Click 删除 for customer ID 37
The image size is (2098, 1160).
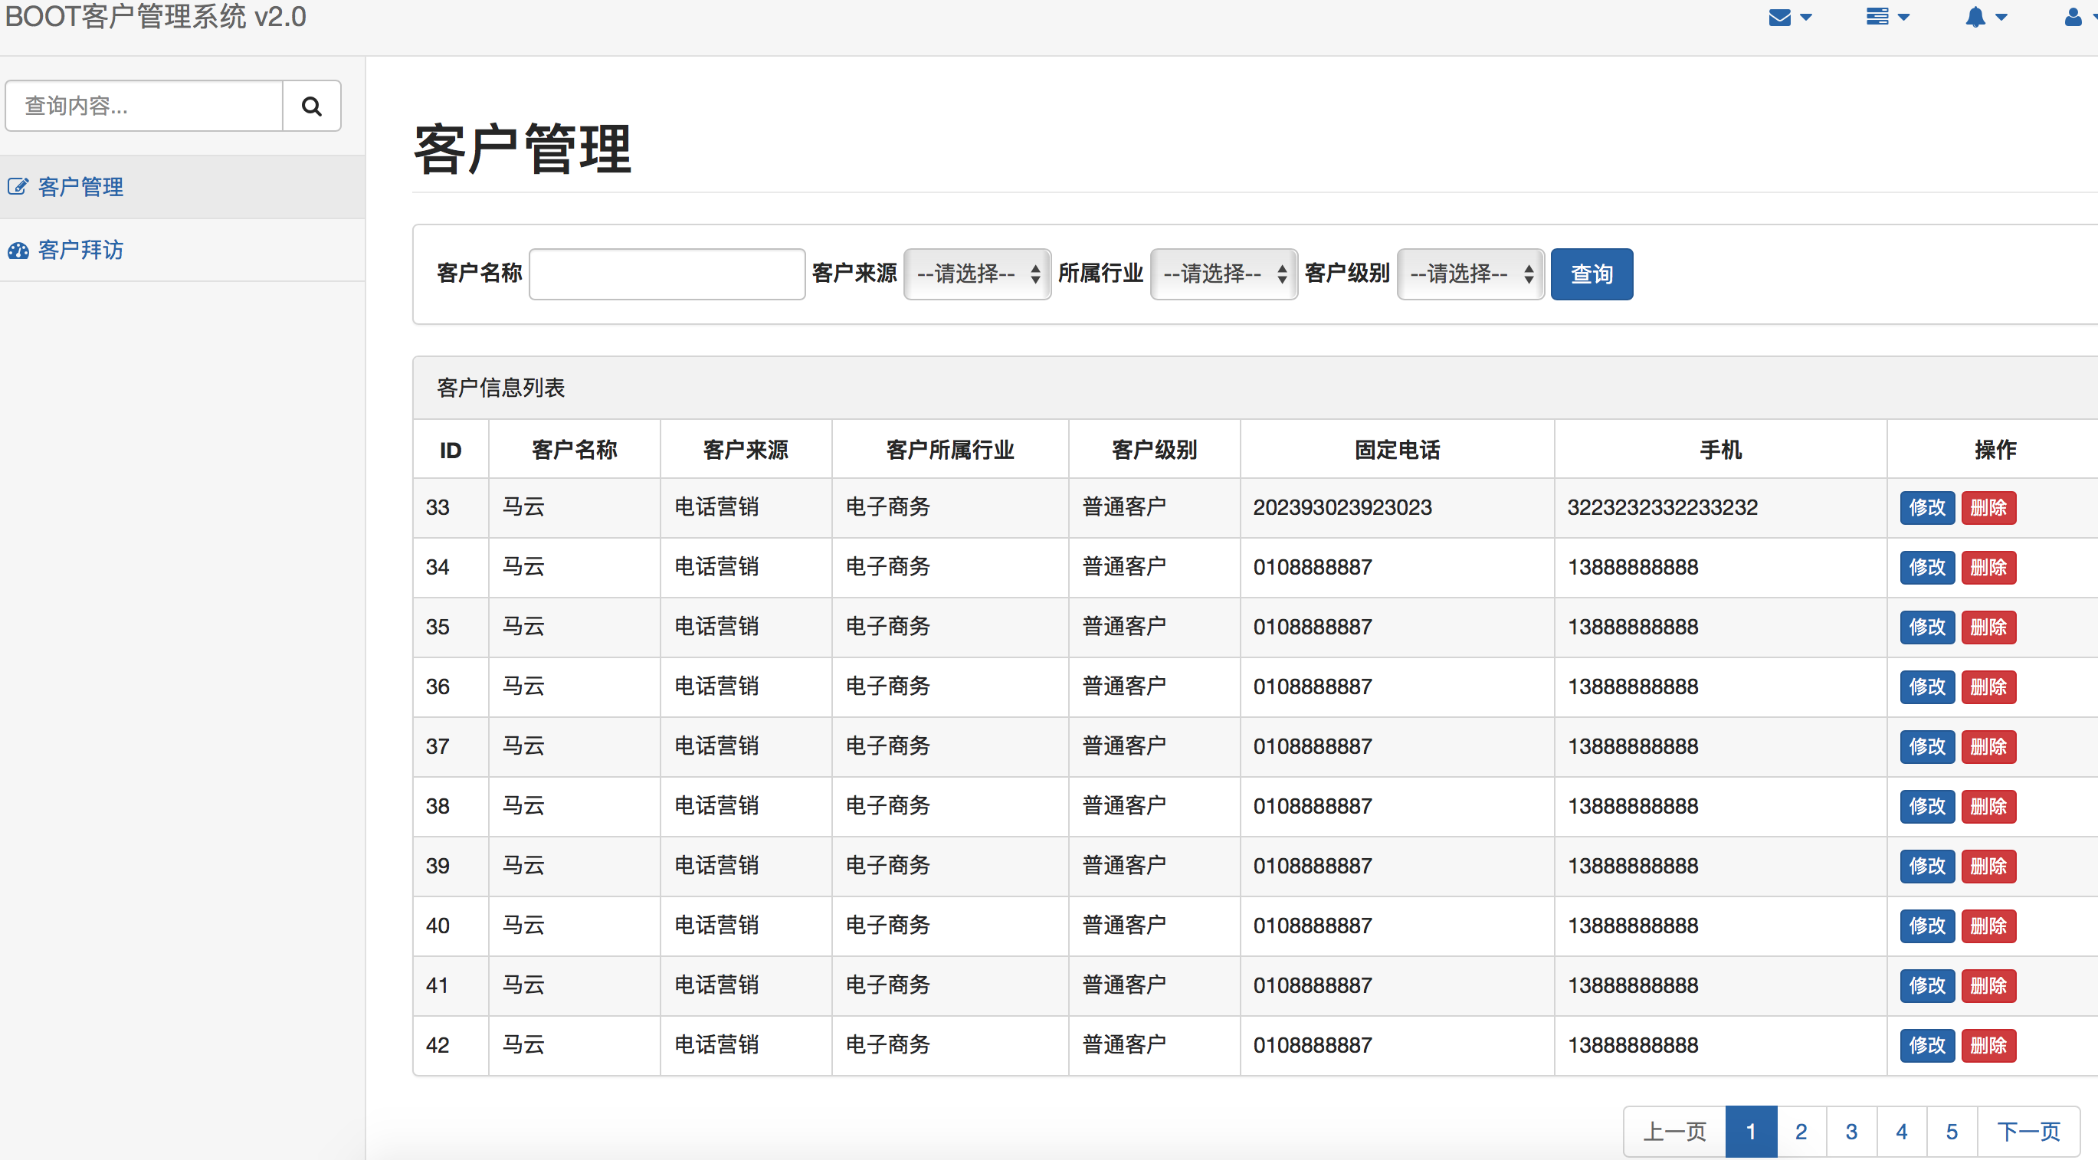1988,746
